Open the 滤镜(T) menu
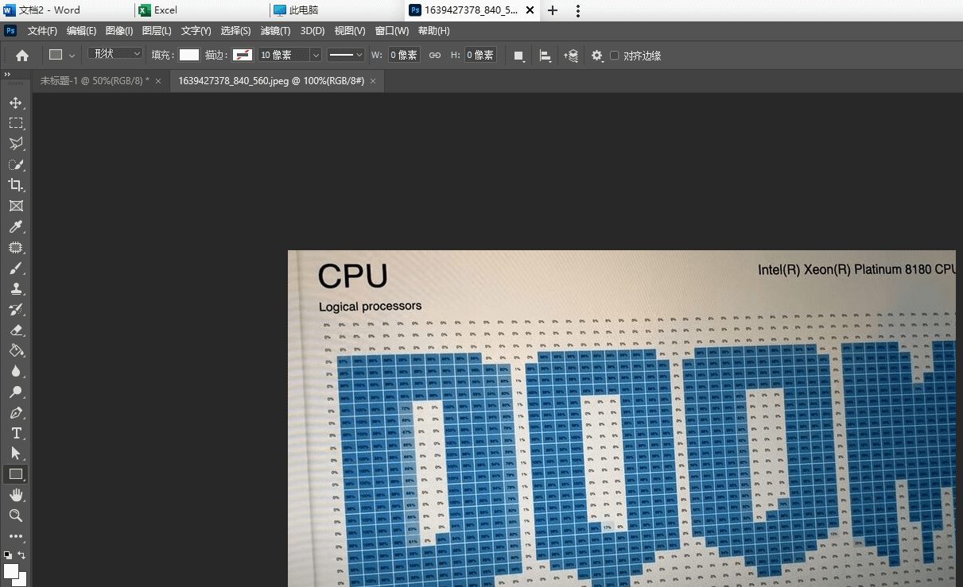The image size is (963, 587). (x=275, y=31)
